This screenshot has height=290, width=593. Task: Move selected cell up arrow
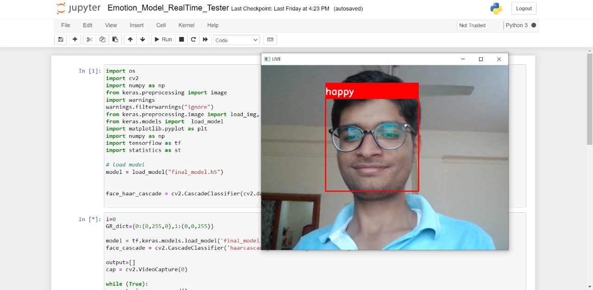(130, 40)
